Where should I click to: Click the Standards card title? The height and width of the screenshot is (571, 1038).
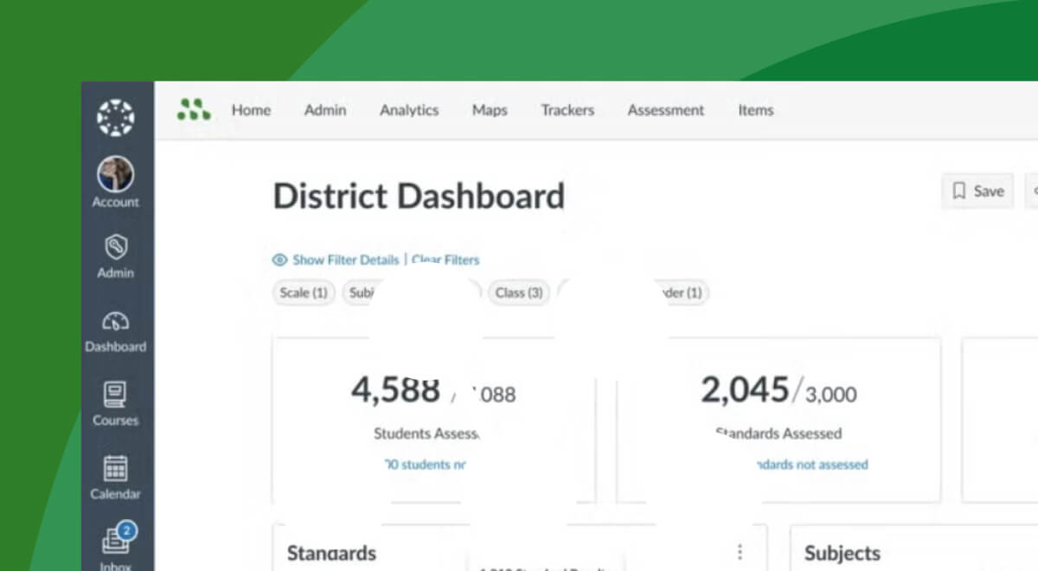331,553
